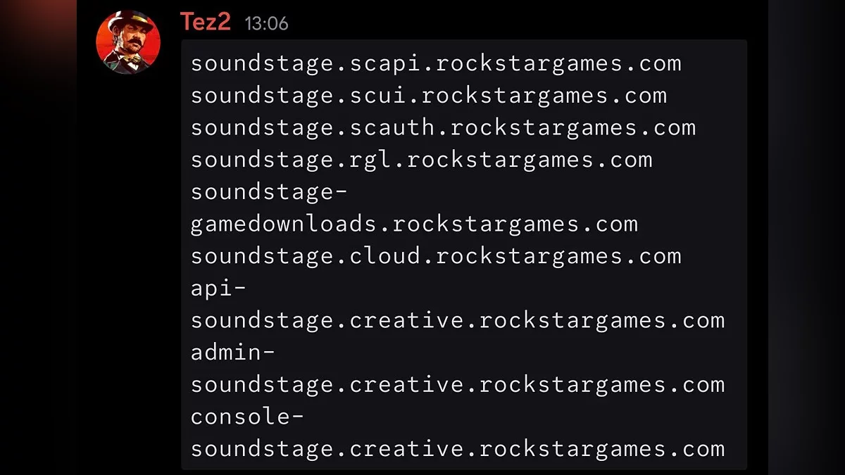Click the soundstage.scapi.rockstargames.com line
The height and width of the screenshot is (475, 845).
tap(436, 63)
